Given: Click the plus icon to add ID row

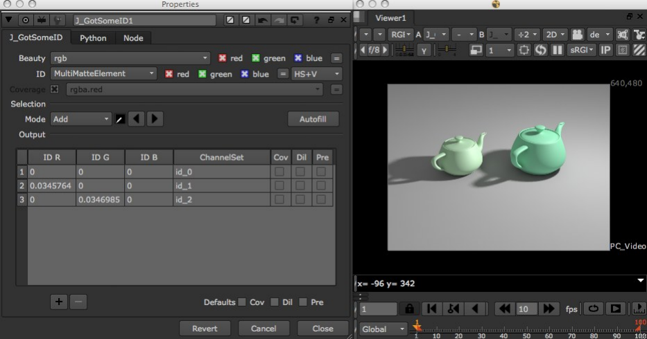Looking at the screenshot, I should pyautogui.click(x=58, y=302).
